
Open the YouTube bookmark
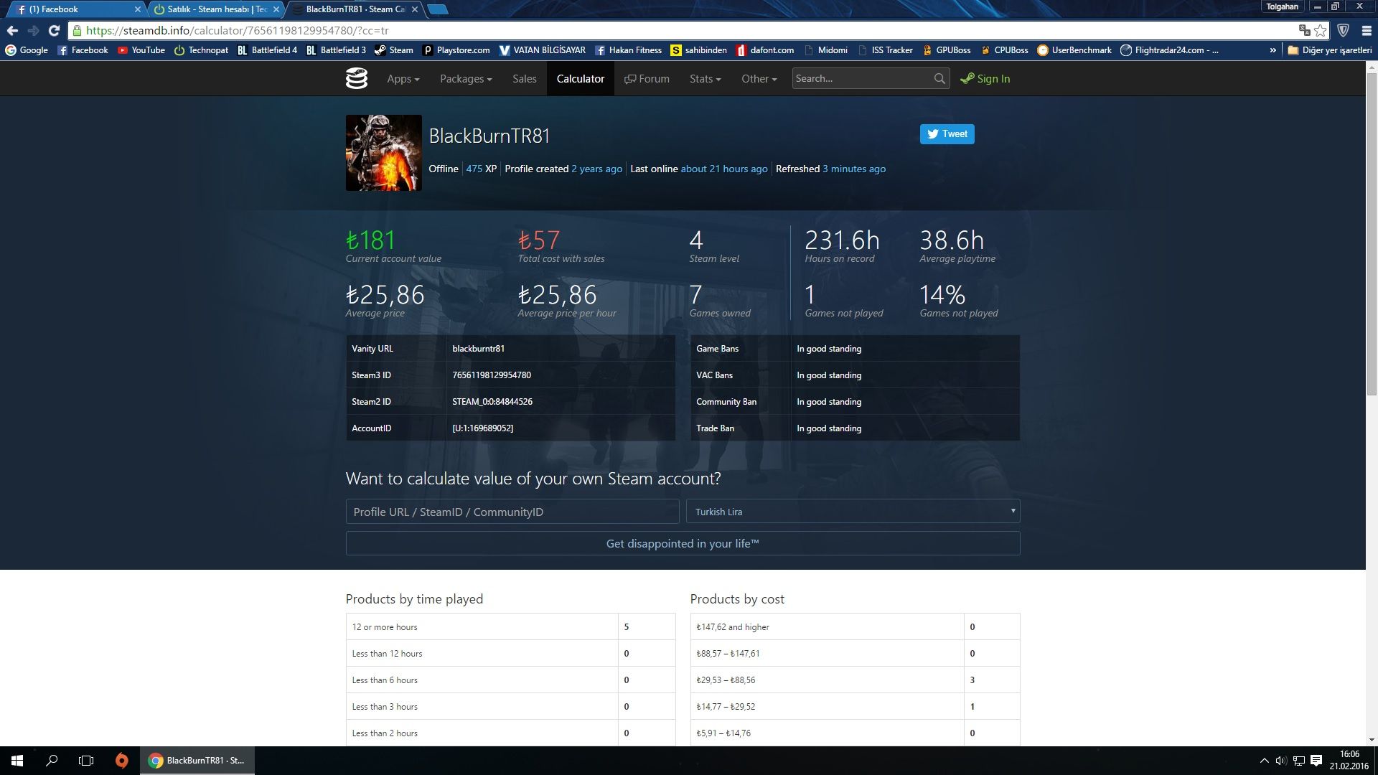tap(141, 50)
